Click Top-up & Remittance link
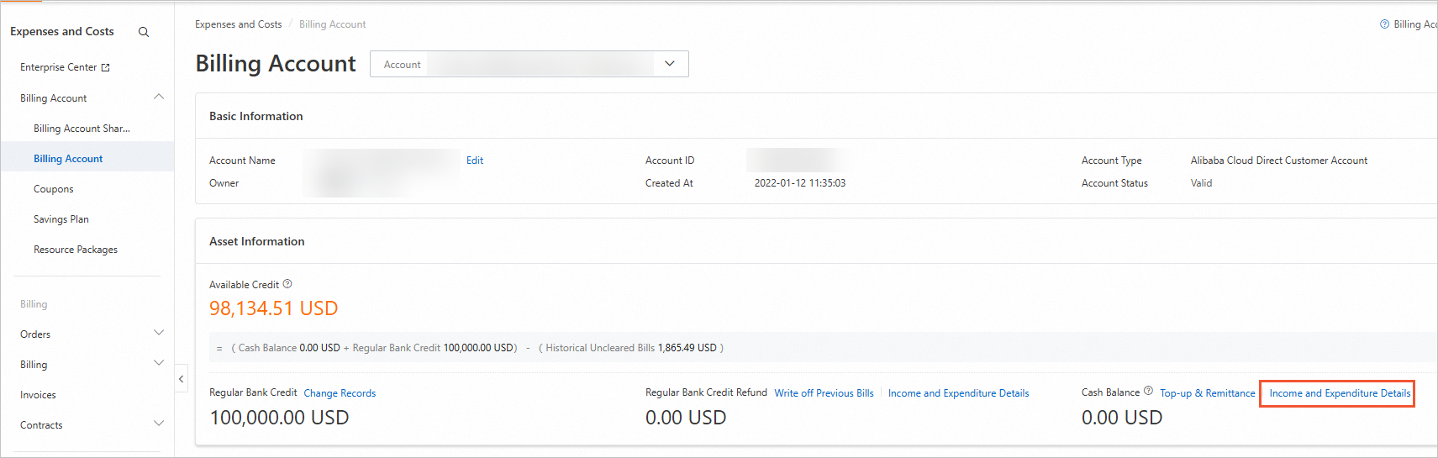1438x458 pixels. click(1208, 393)
